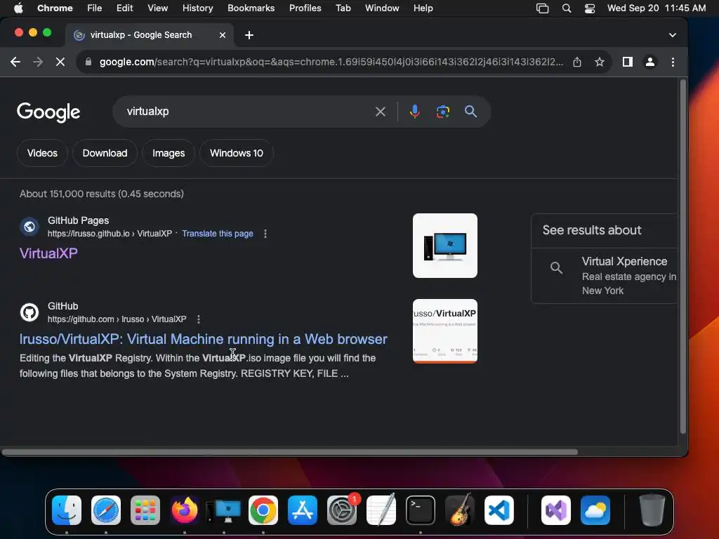Switch to Images results

pyautogui.click(x=169, y=153)
